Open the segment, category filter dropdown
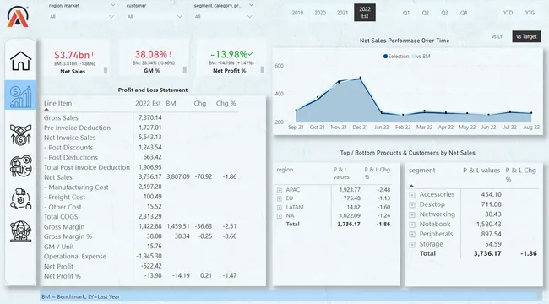 tap(223, 16)
